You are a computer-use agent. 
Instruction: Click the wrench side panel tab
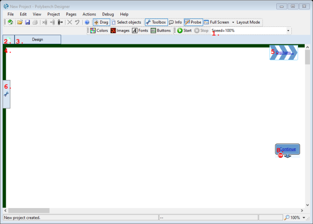6,94
